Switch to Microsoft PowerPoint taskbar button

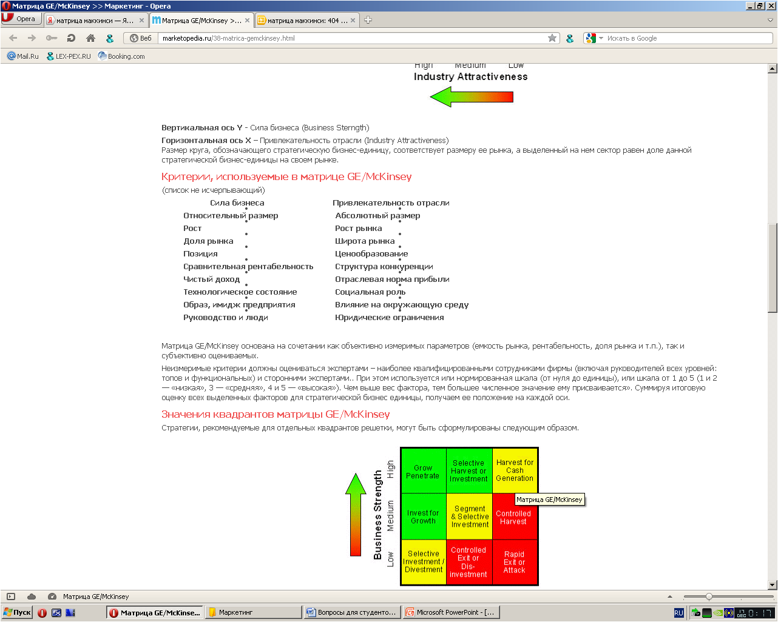point(451,612)
